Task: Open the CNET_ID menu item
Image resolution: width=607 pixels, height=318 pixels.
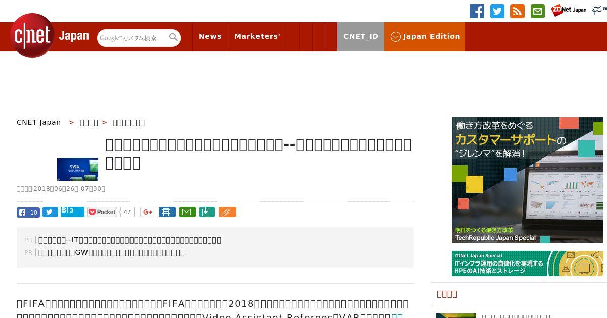Action: (361, 36)
